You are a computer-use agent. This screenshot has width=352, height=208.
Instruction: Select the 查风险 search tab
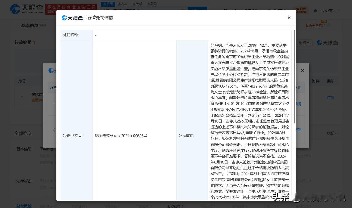point(152,4)
